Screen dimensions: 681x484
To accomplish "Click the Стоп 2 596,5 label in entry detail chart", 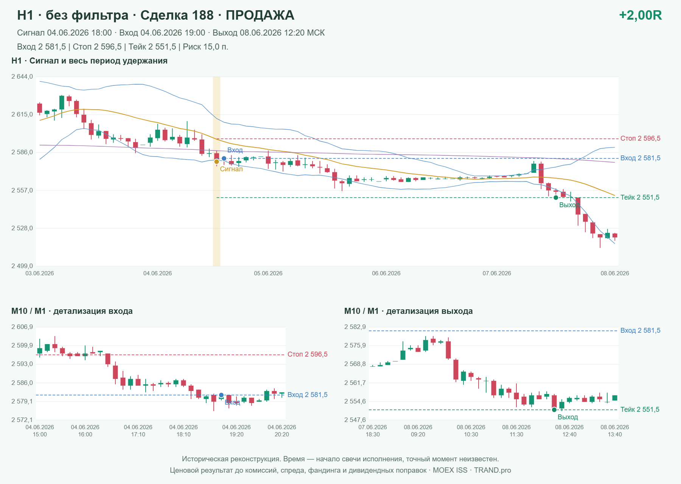I will click(308, 354).
